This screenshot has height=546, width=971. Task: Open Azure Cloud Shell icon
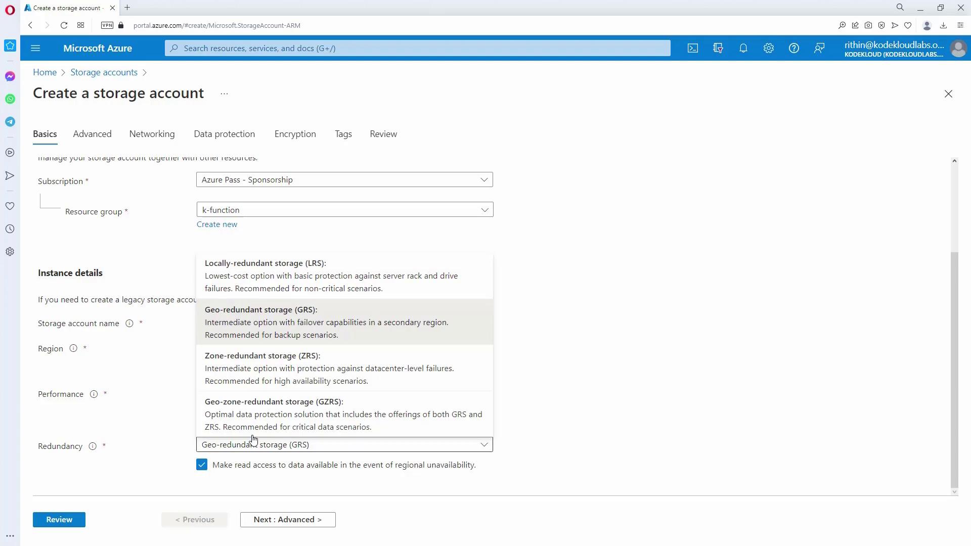tap(692, 48)
